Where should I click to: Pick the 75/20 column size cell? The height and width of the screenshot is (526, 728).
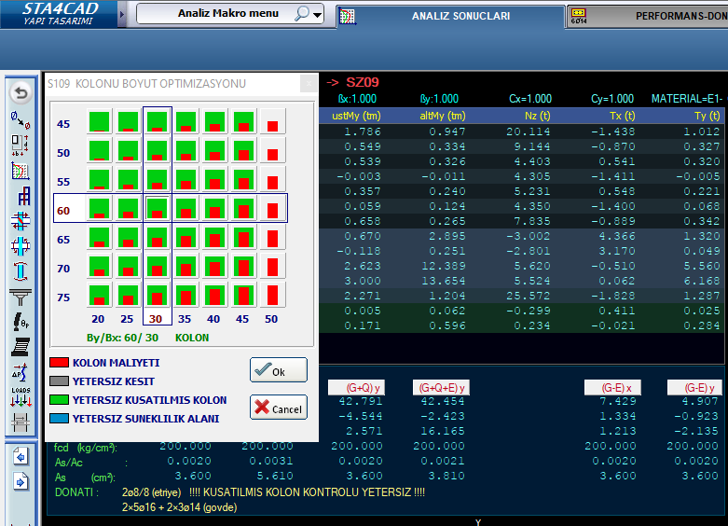click(x=99, y=294)
